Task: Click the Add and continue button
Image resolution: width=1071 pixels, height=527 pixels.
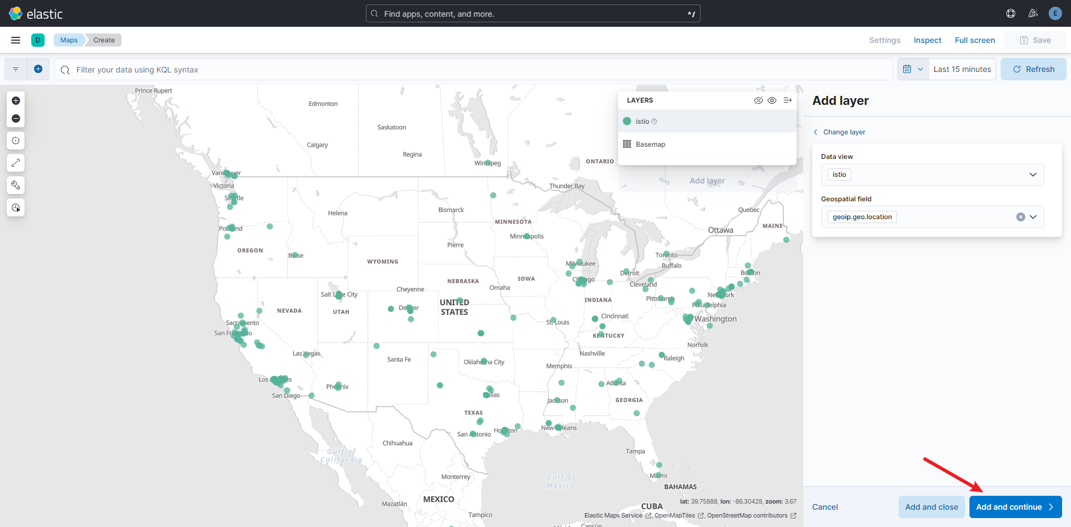Action: pos(1014,507)
